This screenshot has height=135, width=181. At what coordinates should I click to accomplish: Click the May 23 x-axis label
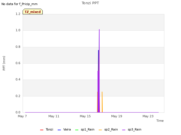point(148,116)
